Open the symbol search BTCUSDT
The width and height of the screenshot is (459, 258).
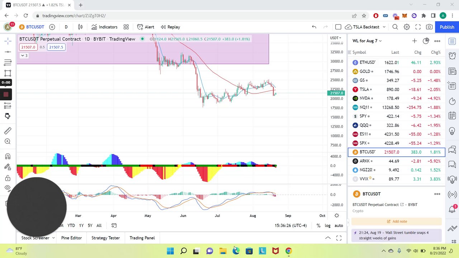tap(32, 27)
